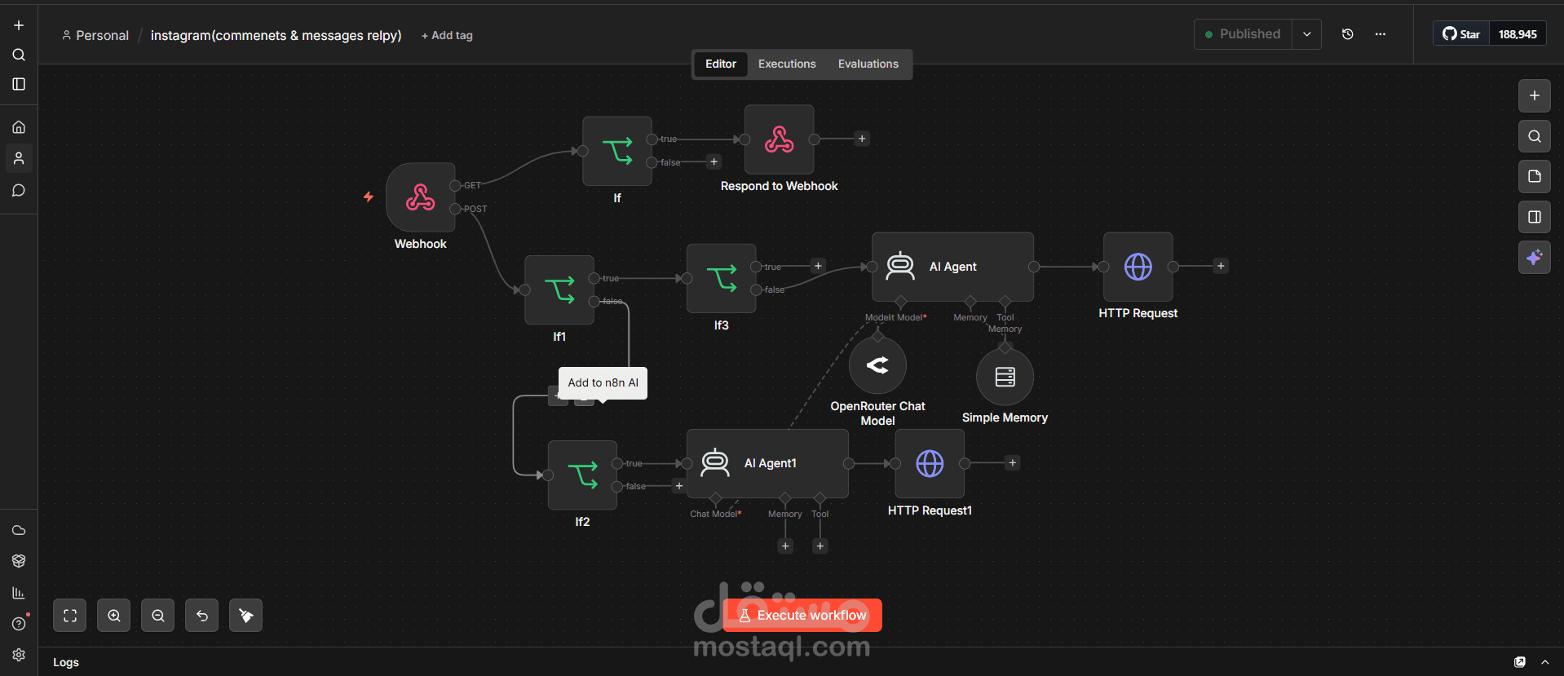Image resolution: width=1564 pixels, height=676 pixels.
Task: Open the cube-shaped icon in the sidebar
Action: point(19,561)
